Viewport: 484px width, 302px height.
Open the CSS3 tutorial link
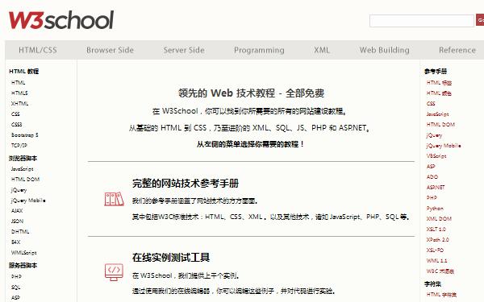click(x=17, y=125)
